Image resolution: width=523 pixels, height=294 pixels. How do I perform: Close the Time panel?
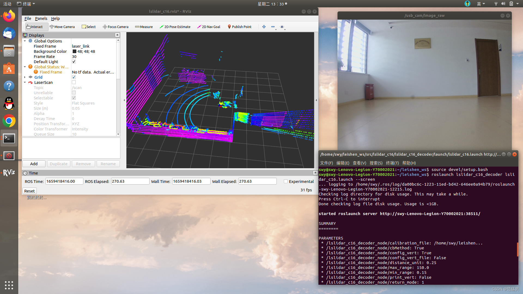click(x=315, y=173)
